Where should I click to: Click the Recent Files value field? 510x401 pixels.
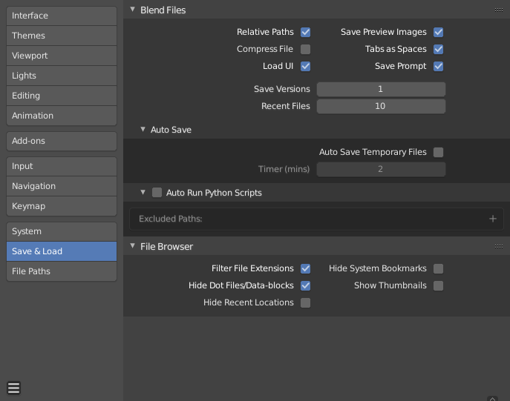click(381, 106)
